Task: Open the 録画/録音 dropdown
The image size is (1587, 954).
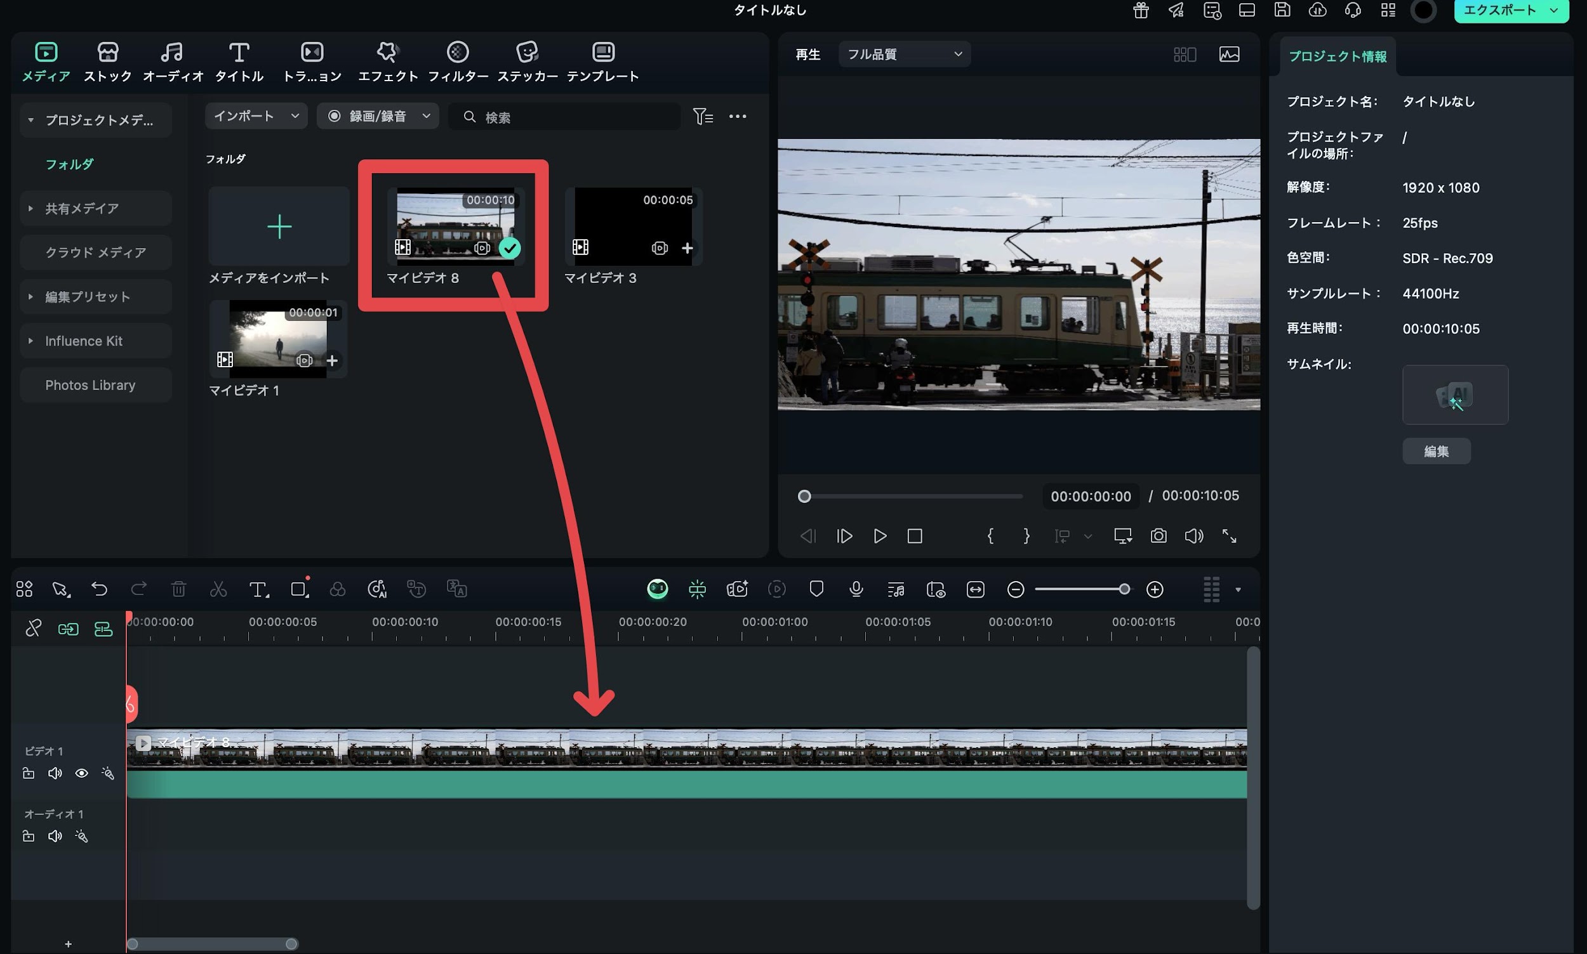Action: click(378, 115)
